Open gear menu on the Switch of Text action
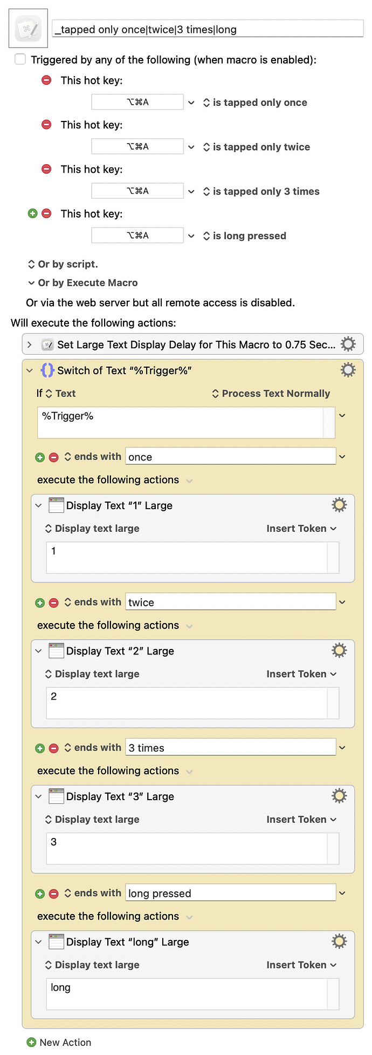 tap(348, 370)
